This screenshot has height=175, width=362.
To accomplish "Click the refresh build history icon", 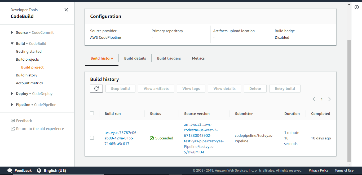I will [x=96, y=89].
